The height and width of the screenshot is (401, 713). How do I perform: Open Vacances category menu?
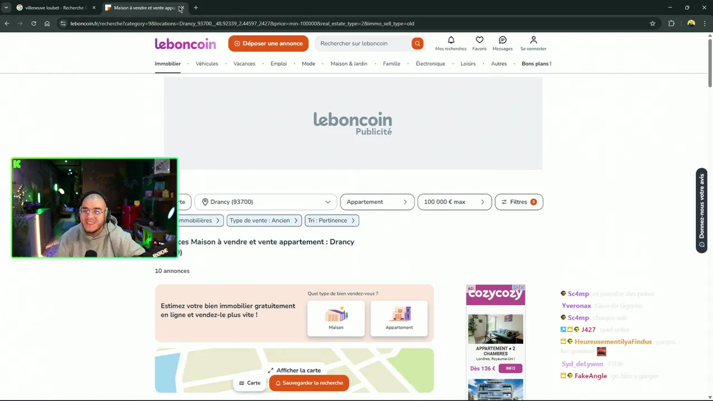tap(244, 63)
